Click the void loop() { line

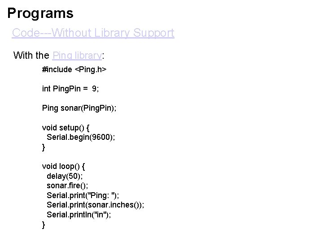[63, 166]
